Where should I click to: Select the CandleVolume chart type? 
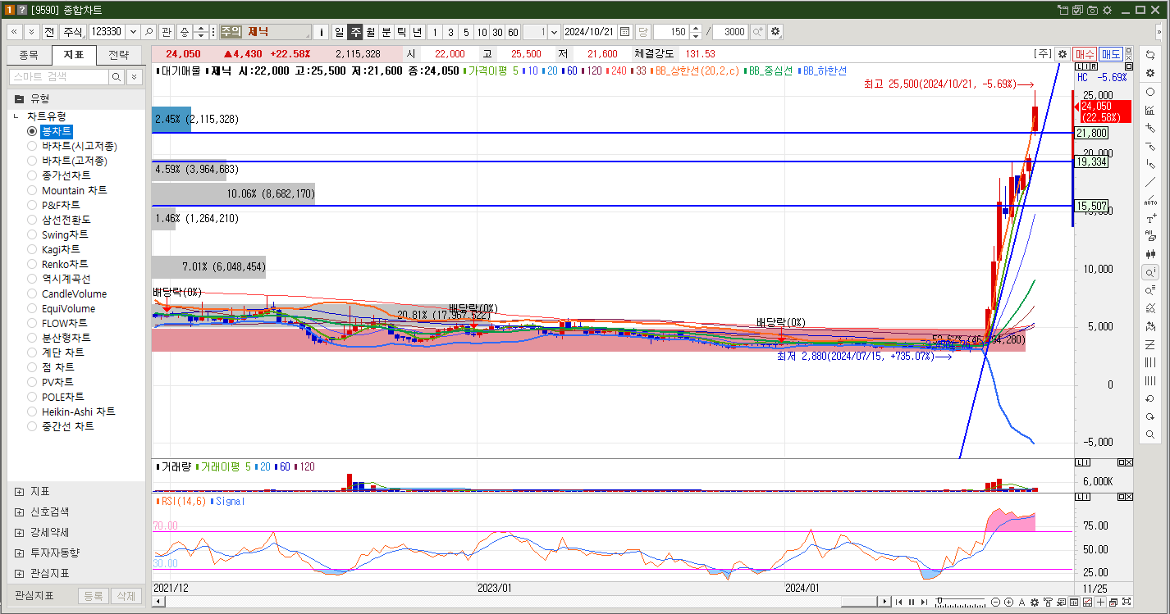pos(32,293)
